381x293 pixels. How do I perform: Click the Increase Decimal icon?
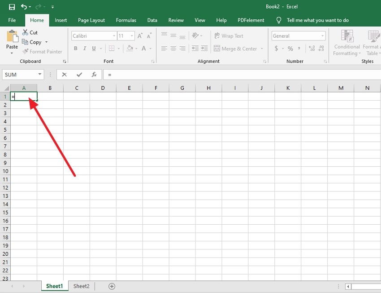311,48
